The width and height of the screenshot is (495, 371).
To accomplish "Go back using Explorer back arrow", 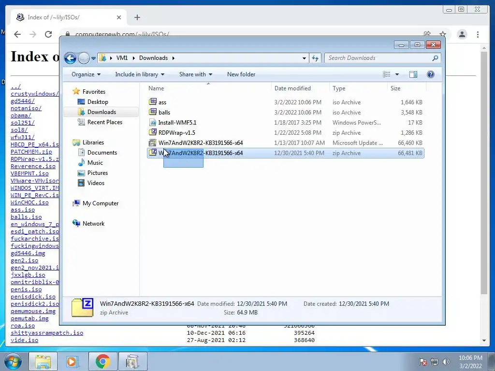I will (70, 58).
